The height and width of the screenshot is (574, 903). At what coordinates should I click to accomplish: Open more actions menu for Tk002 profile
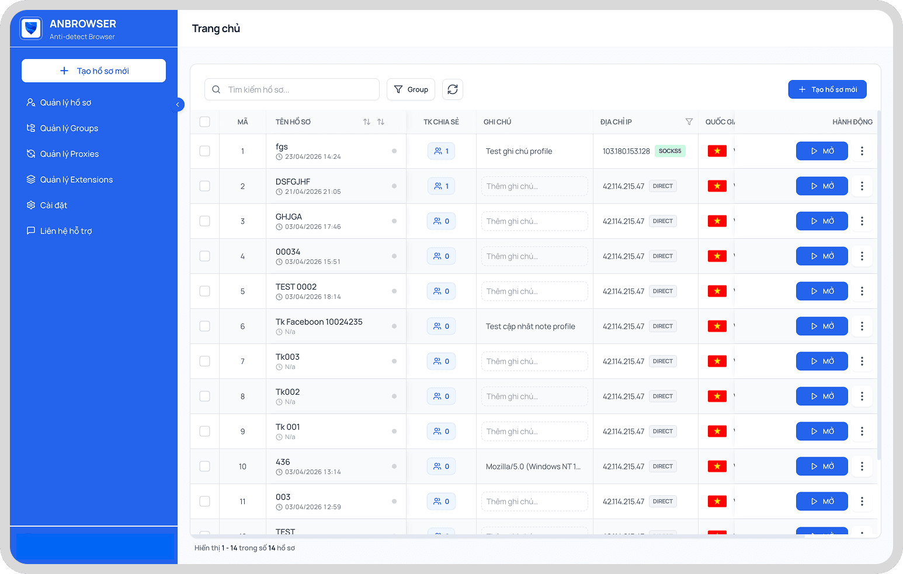pyautogui.click(x=862, y=396)
